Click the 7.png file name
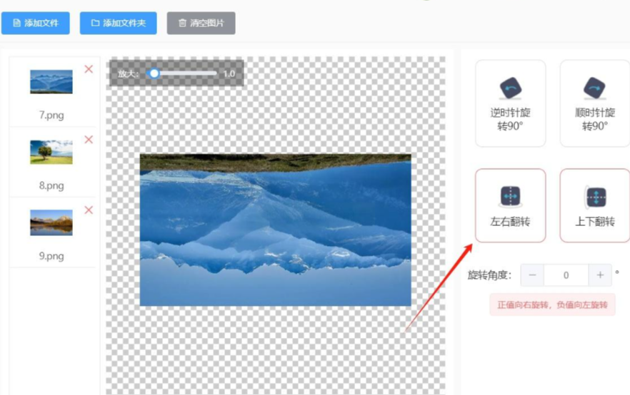 pos(51,115)
